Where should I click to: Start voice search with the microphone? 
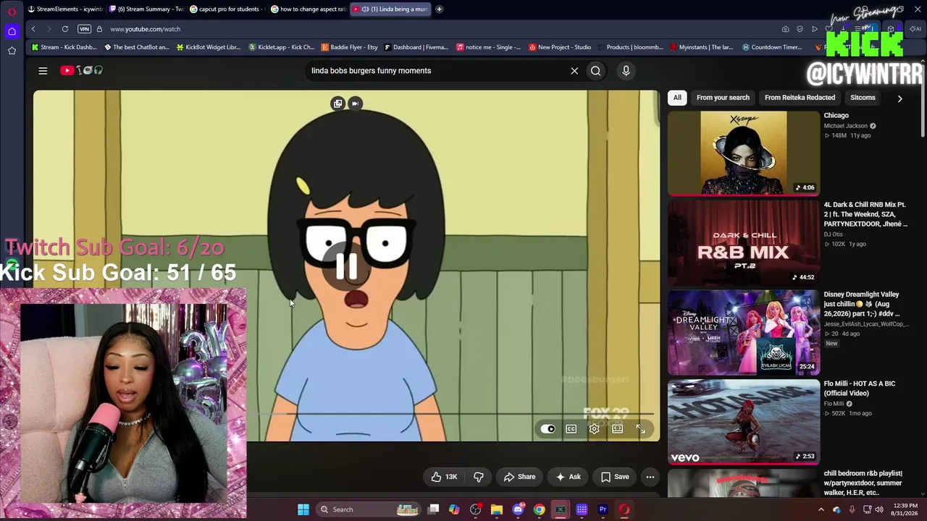click(626, 71)
